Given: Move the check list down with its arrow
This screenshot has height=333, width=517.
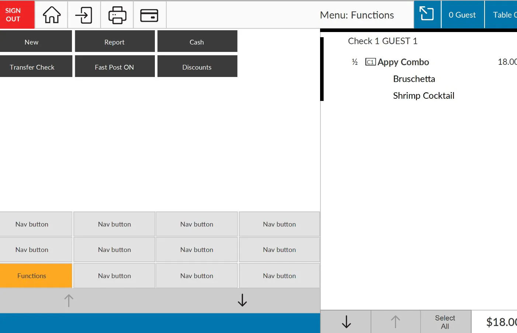Looking at the screenshot, I should pyautogui.click(x=346, y=322).
